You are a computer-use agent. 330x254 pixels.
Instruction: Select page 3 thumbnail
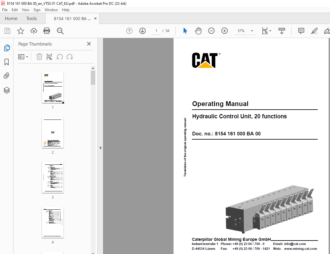click(53, 177)
